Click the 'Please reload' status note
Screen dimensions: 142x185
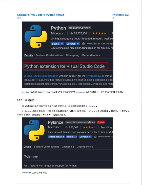pos(105,137)
